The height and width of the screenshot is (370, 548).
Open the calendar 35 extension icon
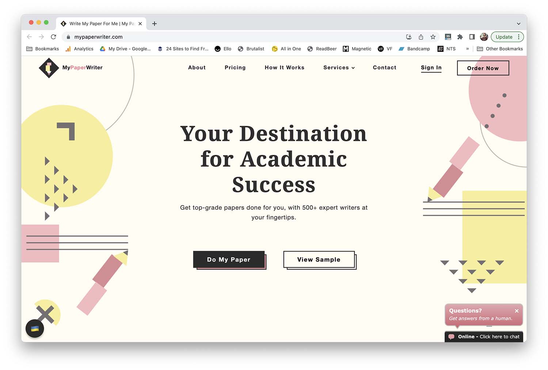448,37
